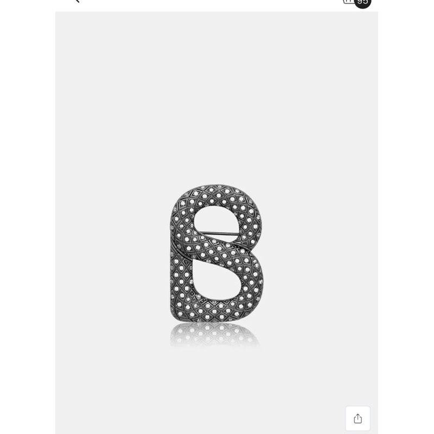
Task: Click the share icon button
Action: 358,418
